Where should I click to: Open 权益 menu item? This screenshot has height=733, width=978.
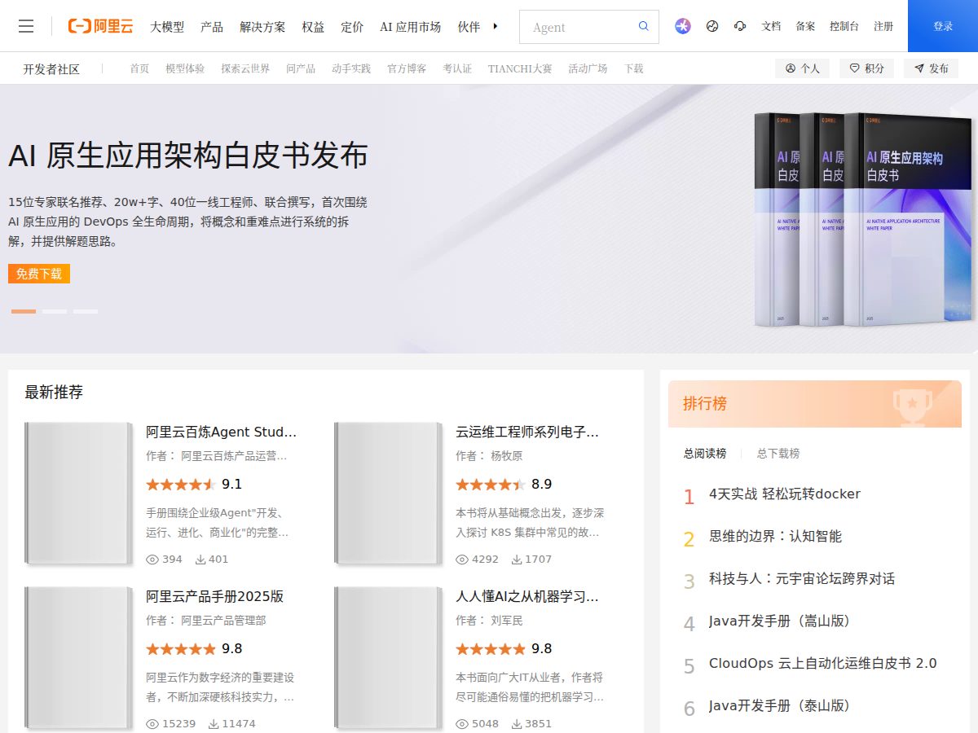[x=313, y=27]
